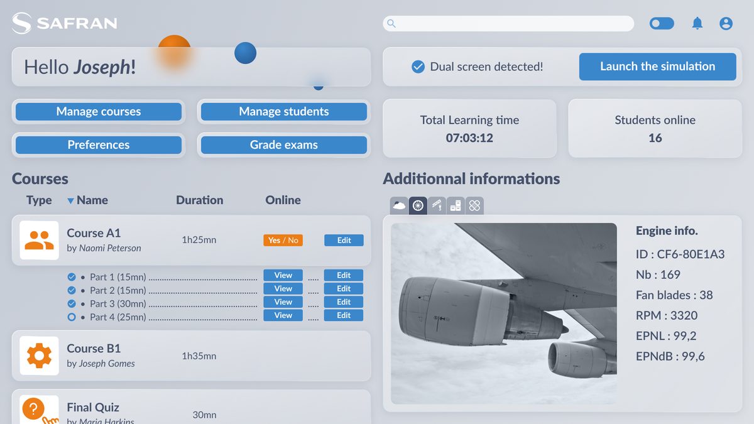View Part 1 of Course A1
This screenshot has width=754, height=424.
[283, 275]
